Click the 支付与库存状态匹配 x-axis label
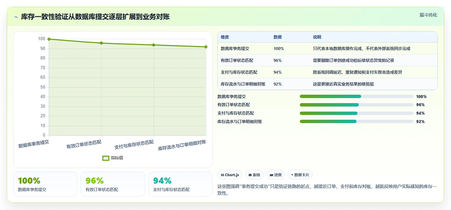Screen dimensions: 451x210 (x=134, y=145)
